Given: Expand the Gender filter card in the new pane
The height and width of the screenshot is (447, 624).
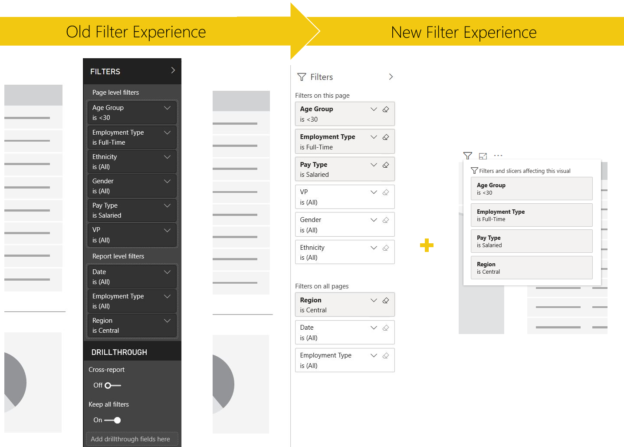Looking at the screenshot, I should tap(374, 220).
